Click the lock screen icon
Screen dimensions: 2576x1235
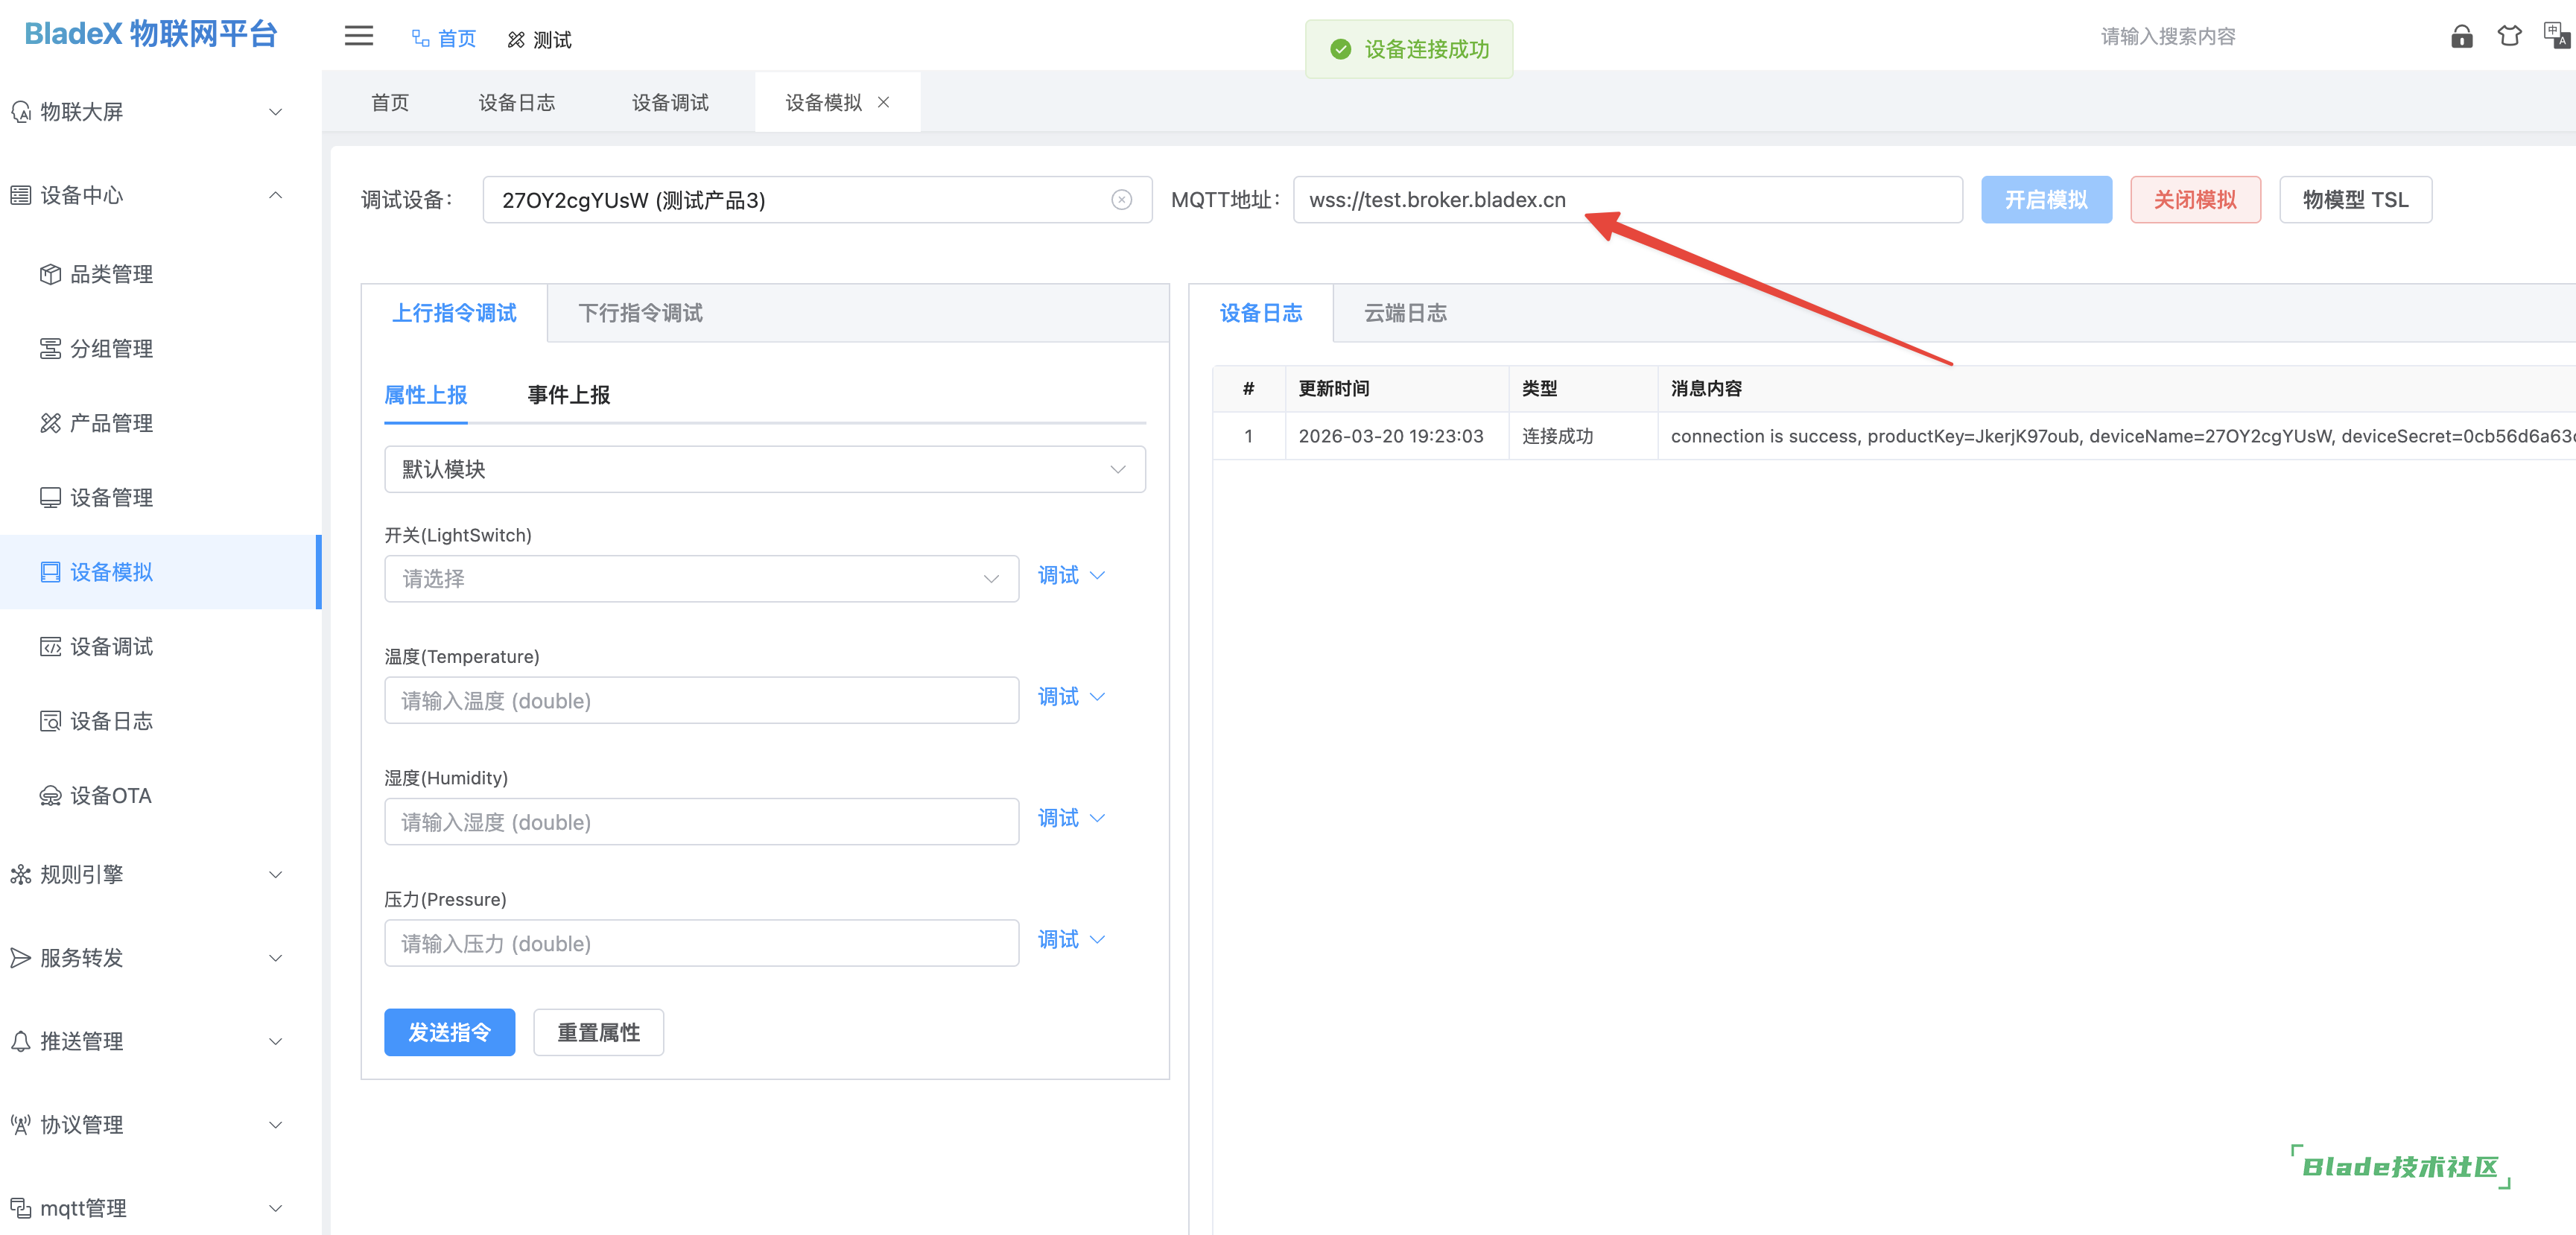2461,37
